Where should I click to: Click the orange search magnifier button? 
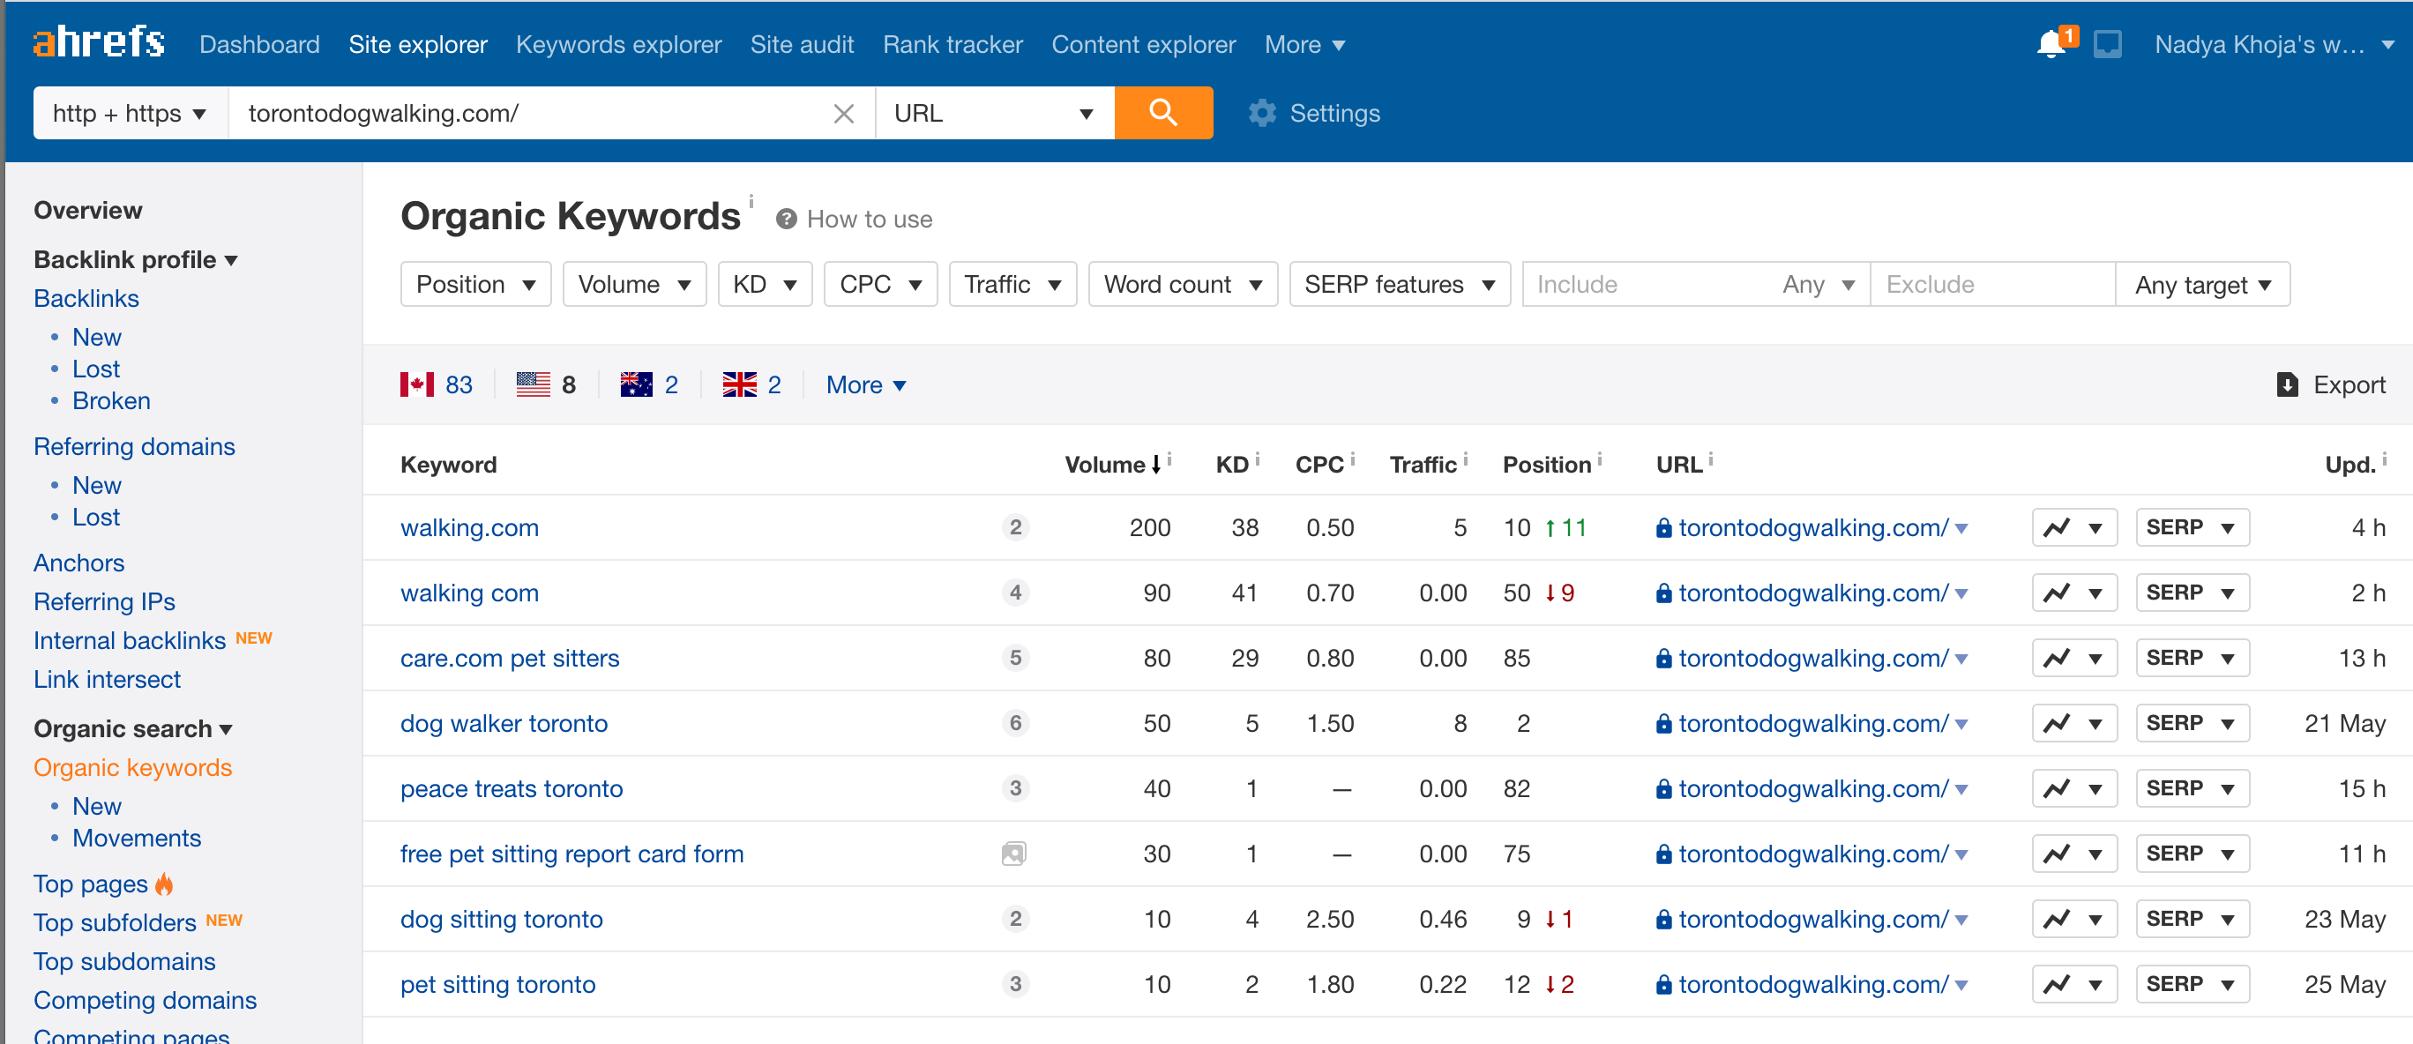(1162, 112)
